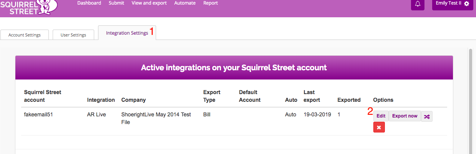
Task: Switch to User Settings tab
Action: pyautogui.click(x=73, y=35)
